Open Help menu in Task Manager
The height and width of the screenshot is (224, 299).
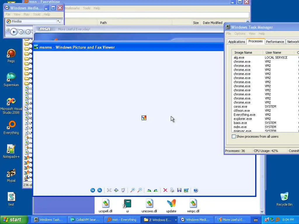[262, 34]
